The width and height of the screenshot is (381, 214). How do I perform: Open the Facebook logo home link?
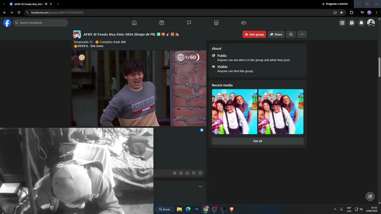click(7, 23)
